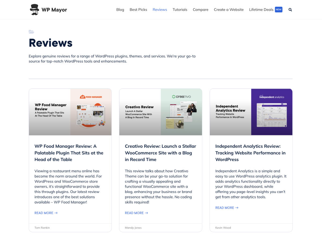The height and width of the screenshot is (237, 322).
Task: Click the large Reviews page heading
Action: point(51,43)
